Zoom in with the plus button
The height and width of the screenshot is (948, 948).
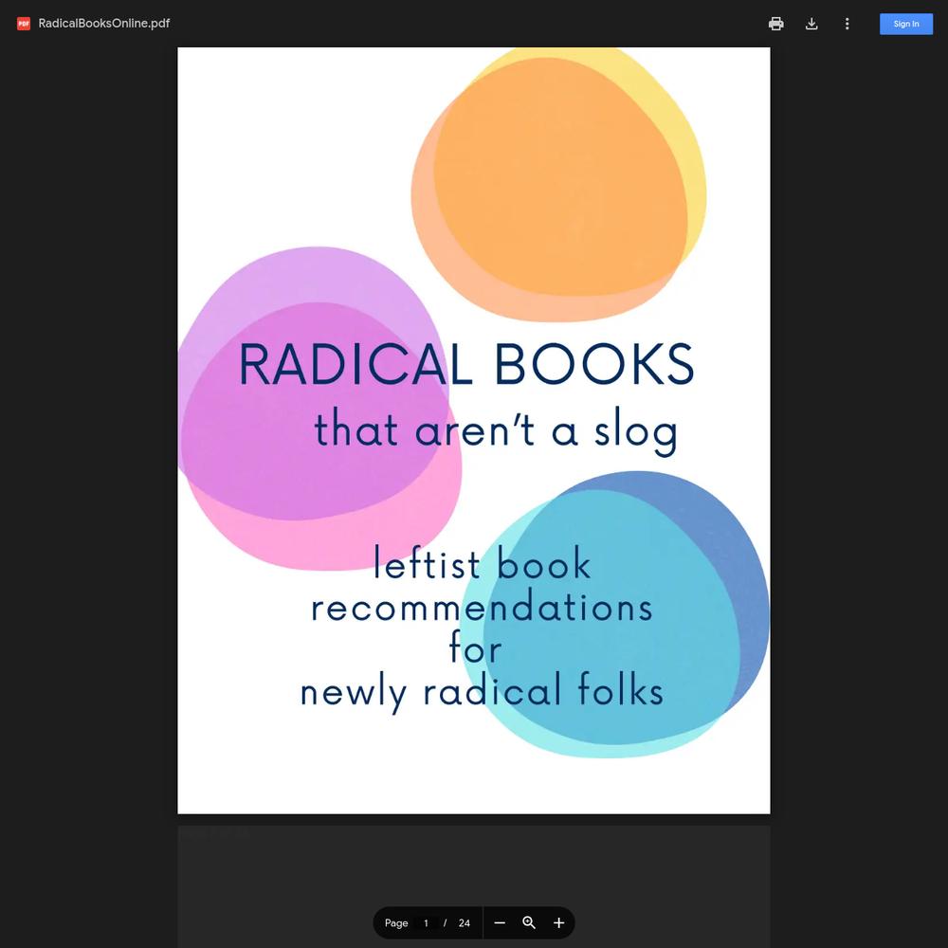[x=558, y=922]
